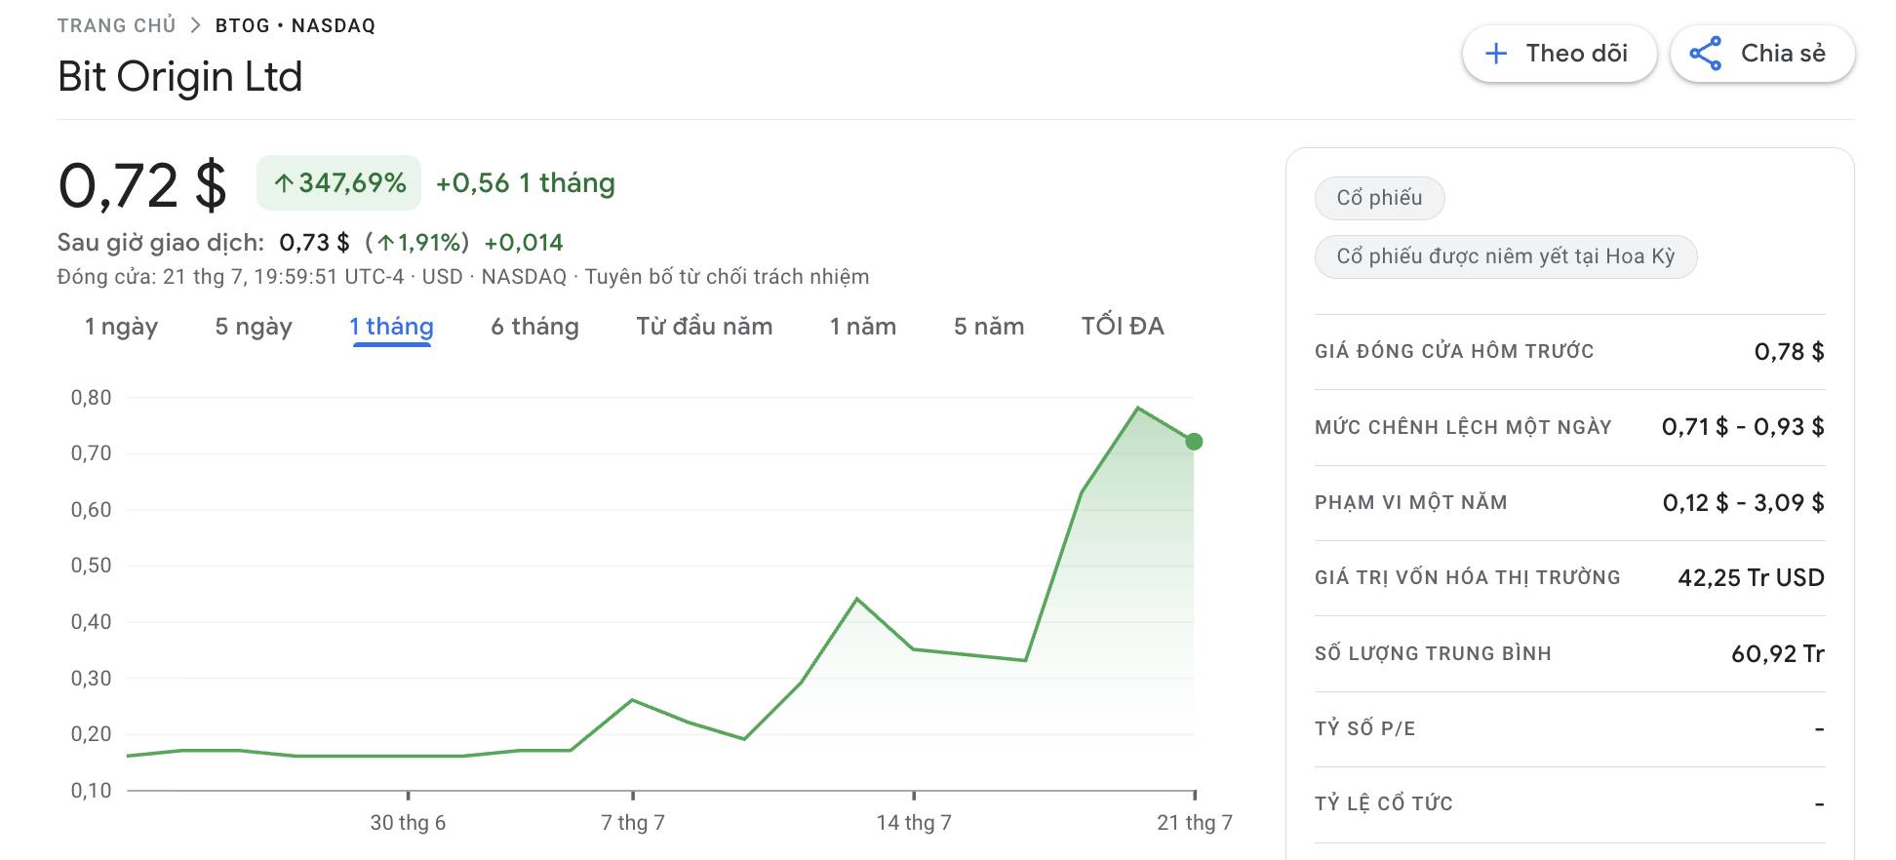Click the BTOG • NASDAQ breadcrumb

click(x=296, y=25)
